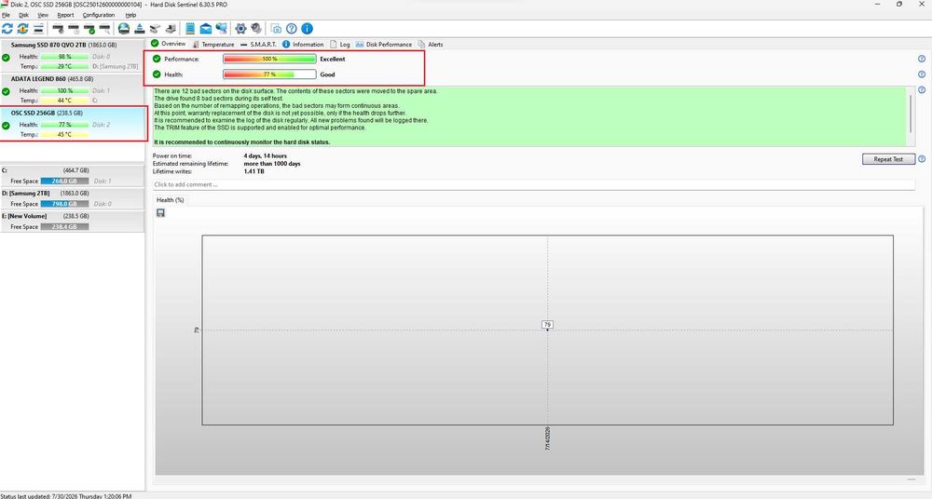932x499 pixels.
Task: Select the Samsung SSD 870 QVO 2TB disk
Action: click(x=73, y=55)
